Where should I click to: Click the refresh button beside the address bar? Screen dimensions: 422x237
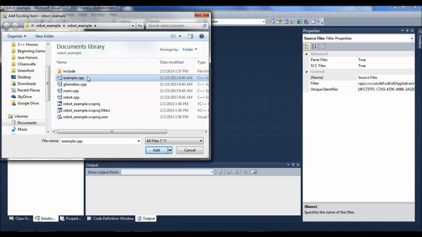[140, 26]
